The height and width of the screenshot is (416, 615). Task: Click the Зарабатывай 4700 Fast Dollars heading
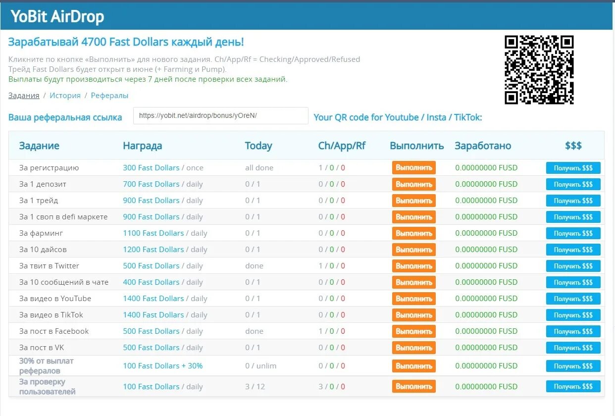click(126, 42)
